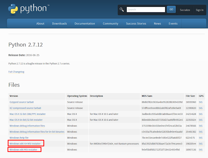Open the Full Changelog link
The image size is (208, 158).
point(16,72)
